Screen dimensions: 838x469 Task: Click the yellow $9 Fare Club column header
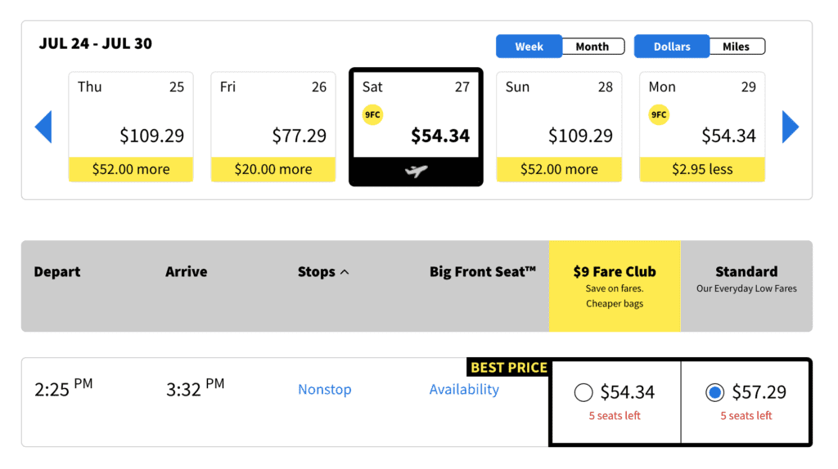[615, 285]
